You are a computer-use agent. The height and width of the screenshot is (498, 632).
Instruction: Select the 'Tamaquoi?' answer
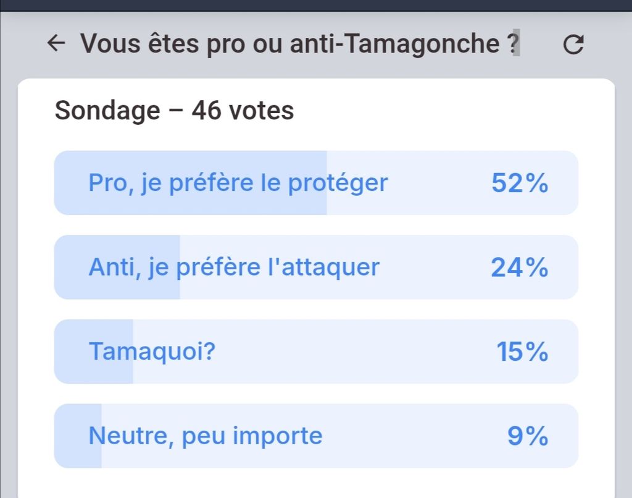152,352
